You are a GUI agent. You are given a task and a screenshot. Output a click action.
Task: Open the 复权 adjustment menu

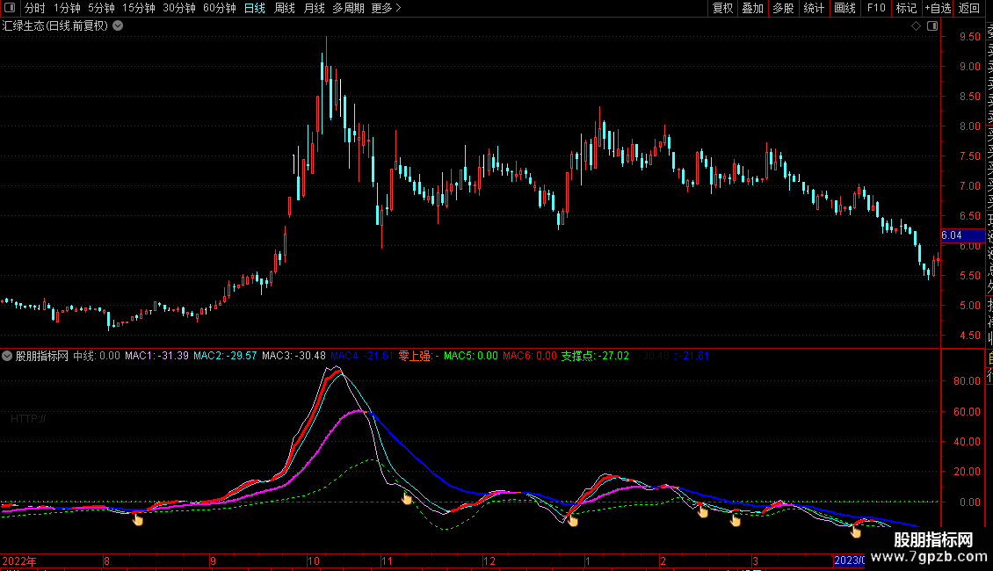click(x=722, y=8)
